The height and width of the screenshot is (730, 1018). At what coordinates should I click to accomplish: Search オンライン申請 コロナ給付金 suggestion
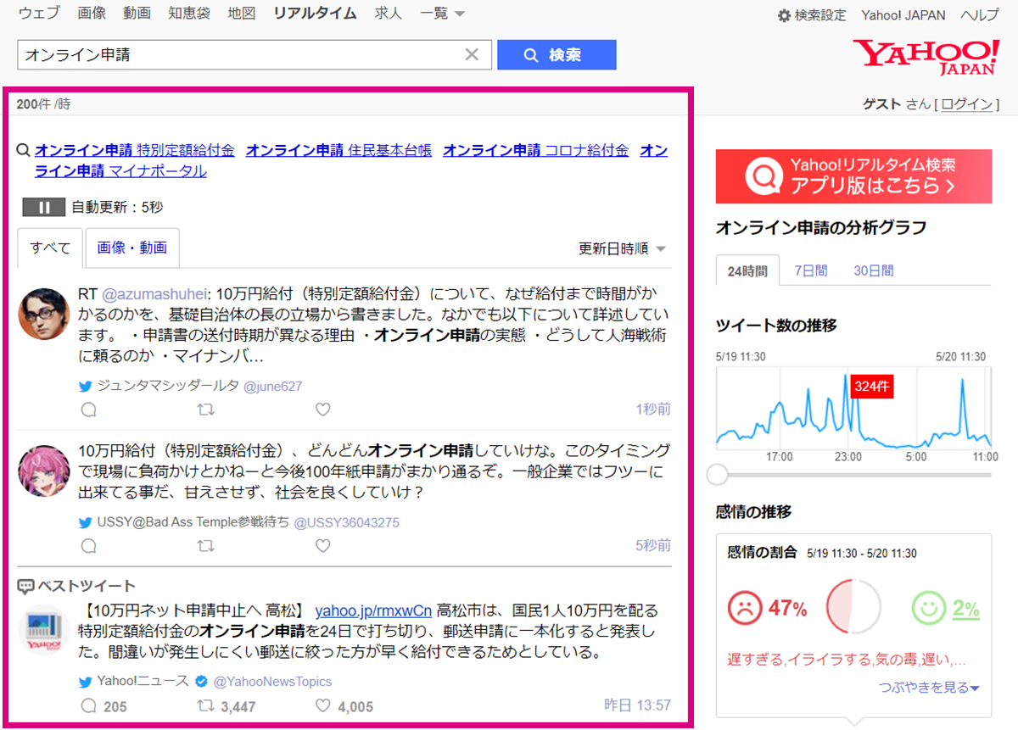pyautogui.click(x=536, y=151)
